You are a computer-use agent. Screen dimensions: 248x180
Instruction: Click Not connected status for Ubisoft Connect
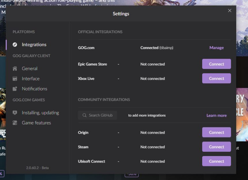tap(153, 161)
